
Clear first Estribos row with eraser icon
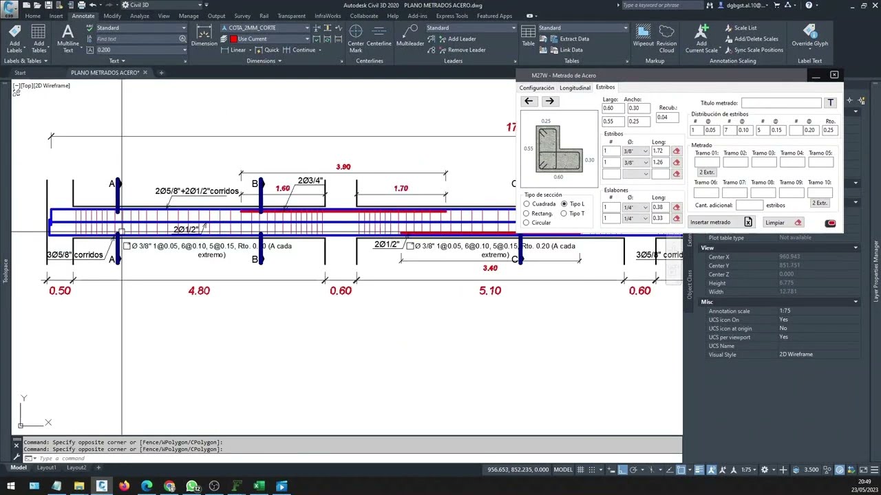point(676,151)
